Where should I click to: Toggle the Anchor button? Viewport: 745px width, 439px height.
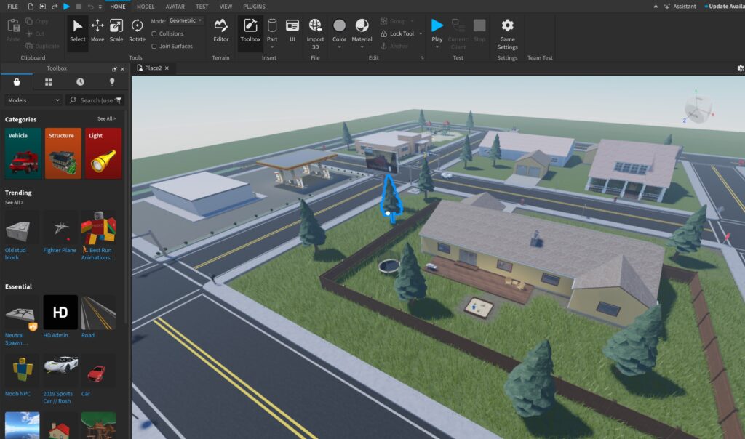(394, 46)
